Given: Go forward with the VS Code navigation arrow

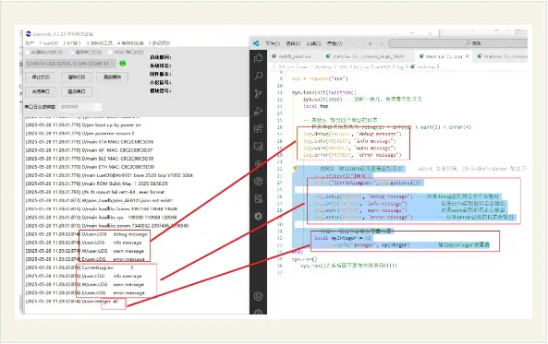Looking at the screenshot, I should point(382,43).
